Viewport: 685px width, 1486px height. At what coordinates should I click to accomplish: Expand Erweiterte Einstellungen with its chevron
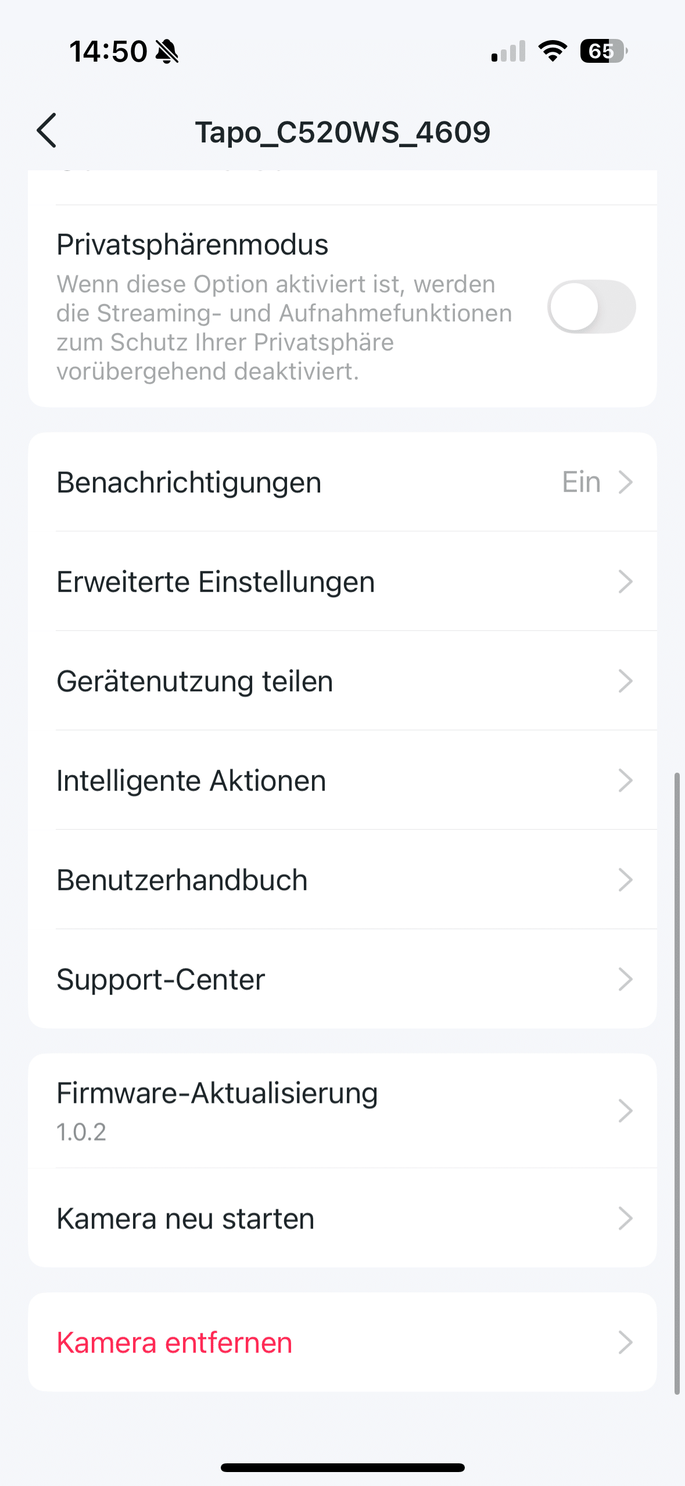625,581
